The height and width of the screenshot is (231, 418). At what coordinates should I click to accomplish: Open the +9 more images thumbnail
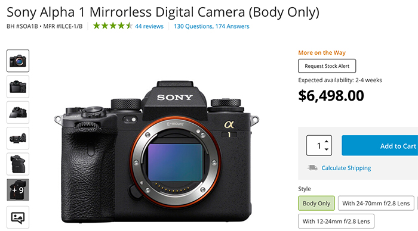[x=18, y=190]
